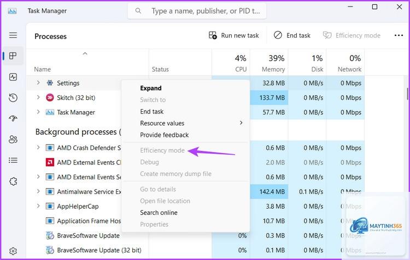Click Efficiency mode toolbar button
This screenshot has height=260, width=410.
pos(352,35)
